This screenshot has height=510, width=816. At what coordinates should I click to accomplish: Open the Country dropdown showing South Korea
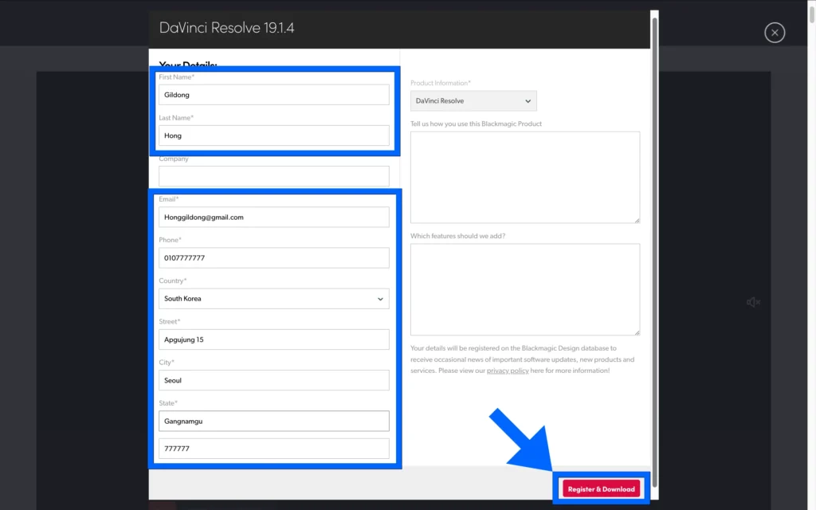point(274,299)
